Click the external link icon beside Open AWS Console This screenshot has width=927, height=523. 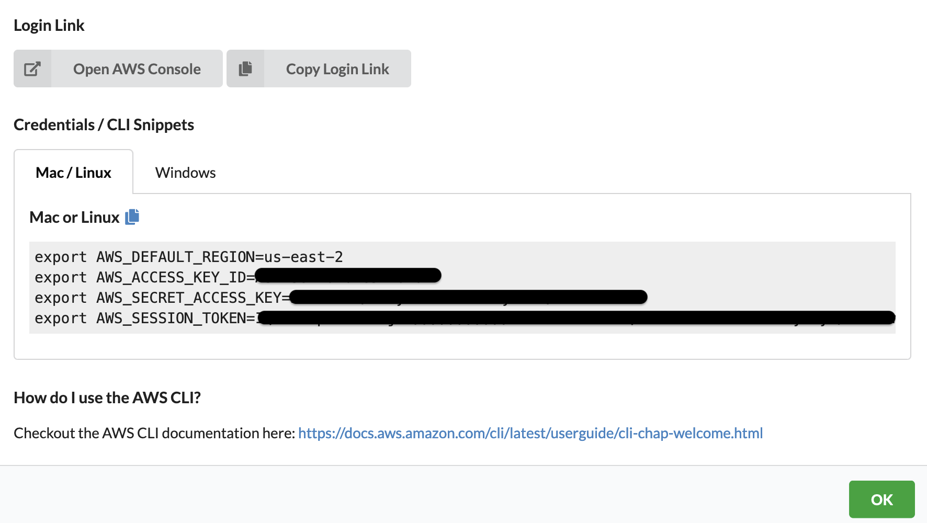[x=32, y=69]
